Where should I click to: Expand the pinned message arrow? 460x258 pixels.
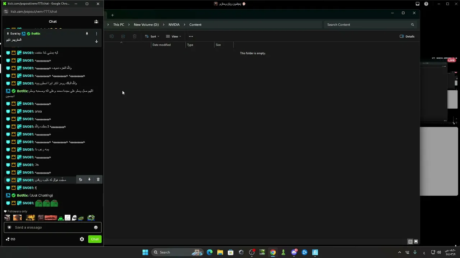coord(96,41)
